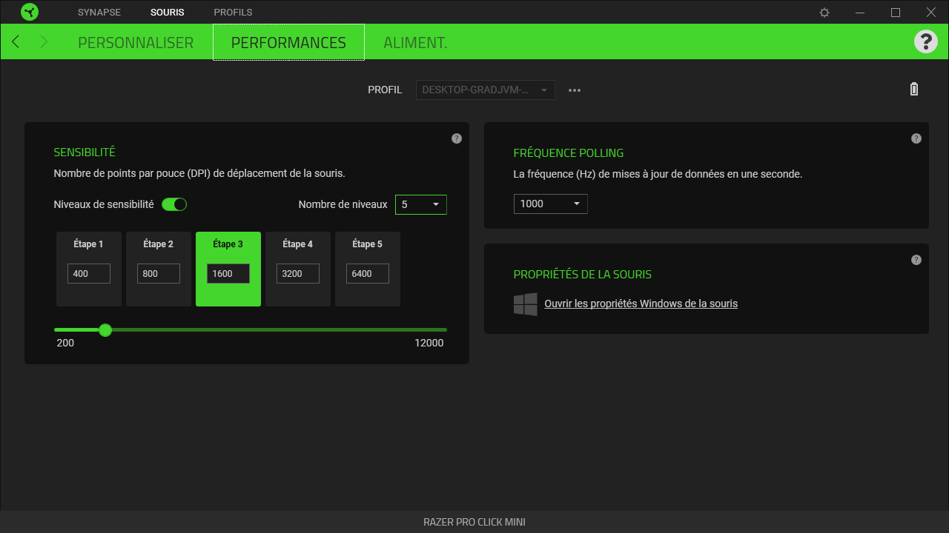Go back with the left arrow

click(x=16, y=42)
